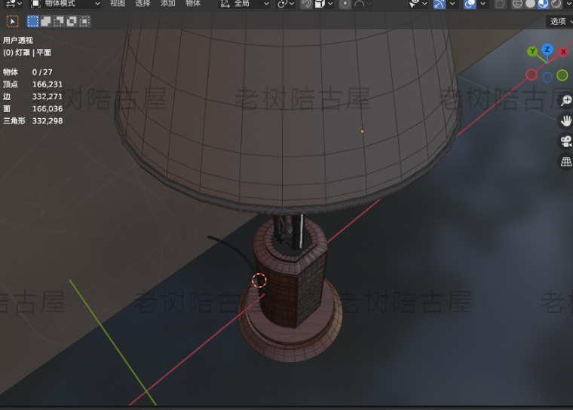
Task: Click the green Y axis gizmo
Action: pyautogui.click(x=532, y=51)
